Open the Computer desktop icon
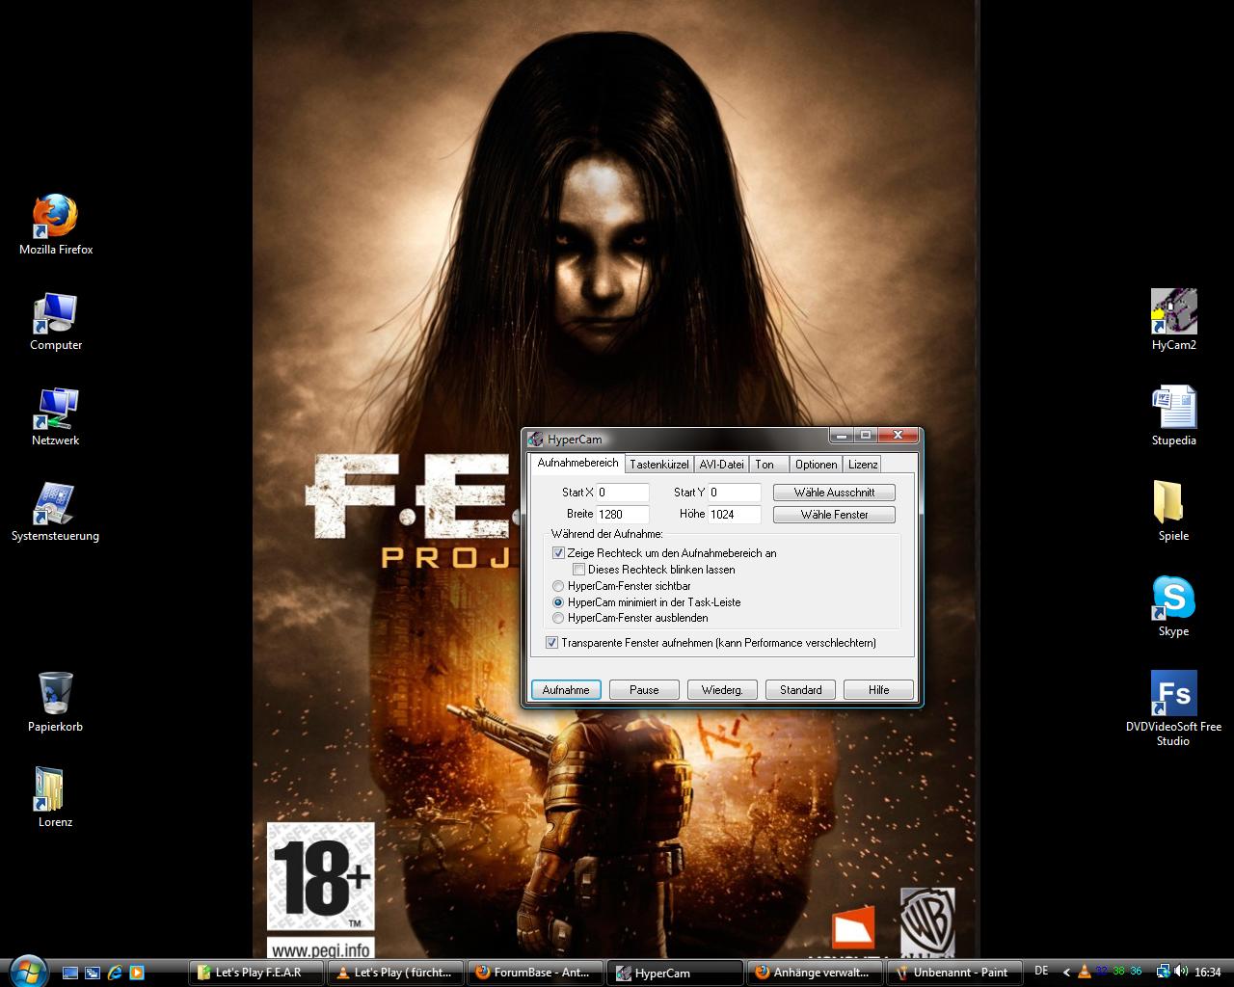The image size is (1234, 987). pyautogui.click(x=55, y=312)
